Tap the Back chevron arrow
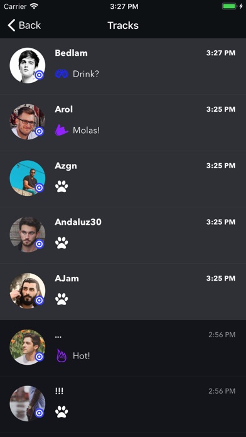This screenshot has width=246, height=437. (x=11, y=25)
